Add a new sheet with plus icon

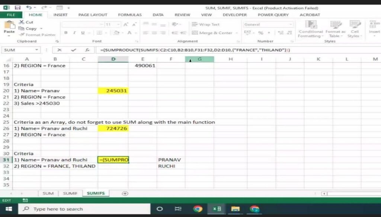[125, 194]
